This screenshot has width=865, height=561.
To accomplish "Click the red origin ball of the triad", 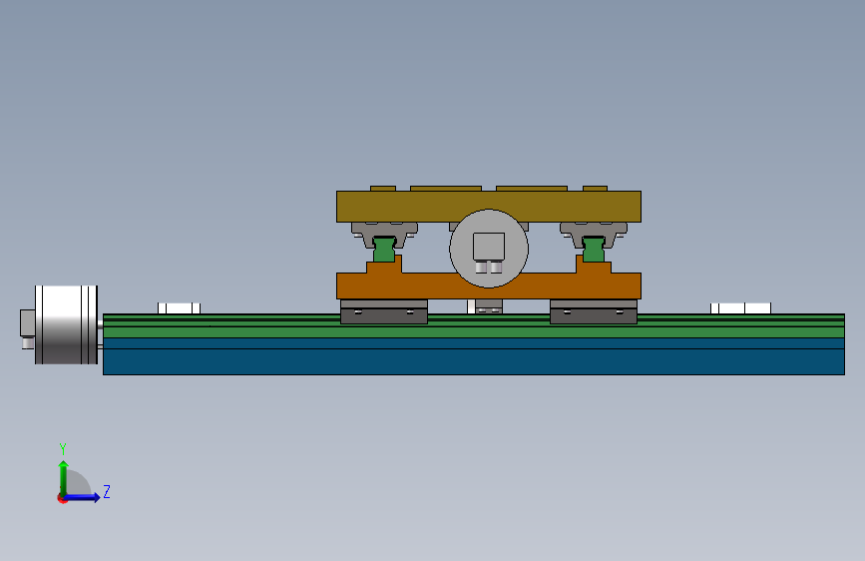I will tap(62, 498).
